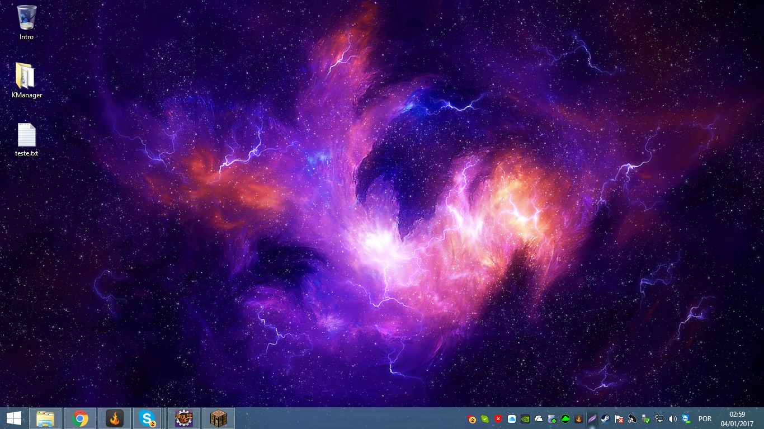Open the clock showing 02:59 04/01/2017
764x429 pixels.
pos(738,419)
